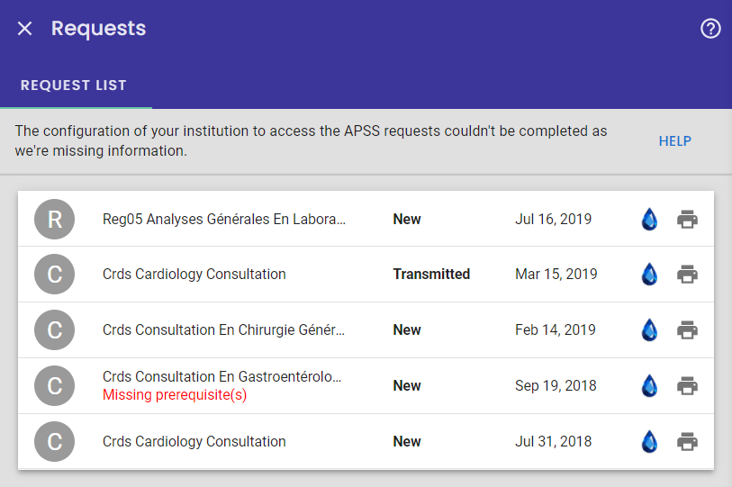732x487 pixels.
Task: Open the help question mark icon
Action: coord(710,29)
